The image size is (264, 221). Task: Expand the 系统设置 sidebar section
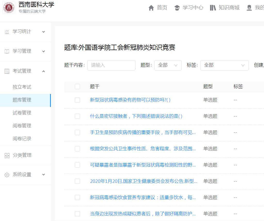44,175
